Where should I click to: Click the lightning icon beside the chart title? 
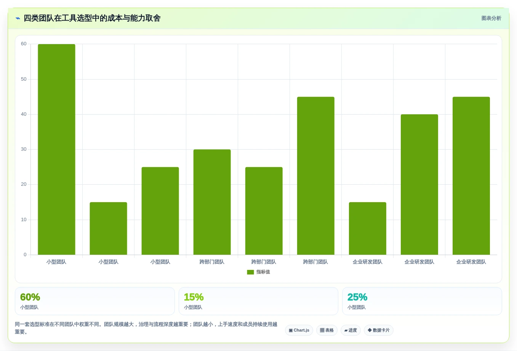pyautogui.click(x=18, y=18)
